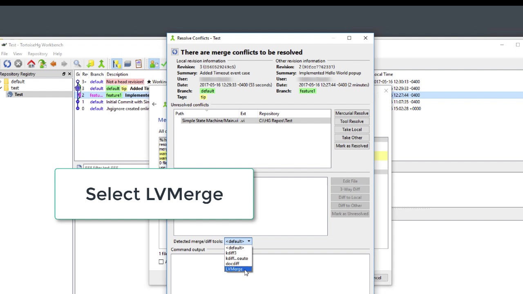Click the Edit File button
This screenshot has width=523, height=294.
tap(350, 181)
